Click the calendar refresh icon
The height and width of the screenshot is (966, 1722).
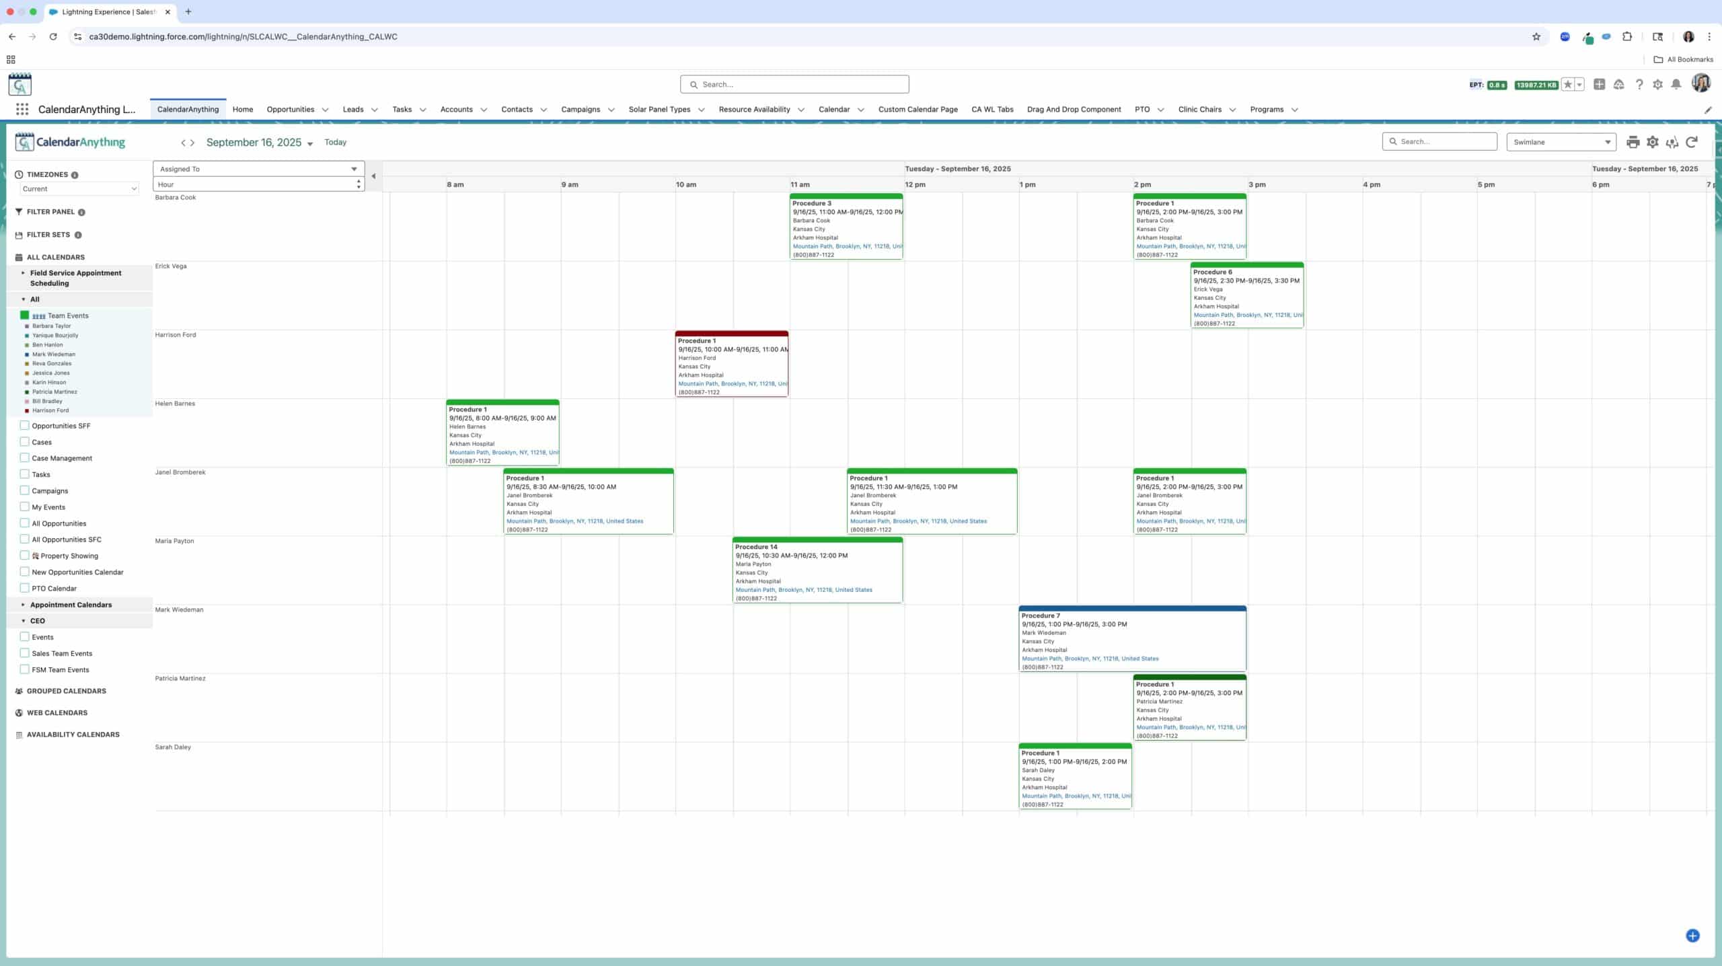(x=1692, y=142)
